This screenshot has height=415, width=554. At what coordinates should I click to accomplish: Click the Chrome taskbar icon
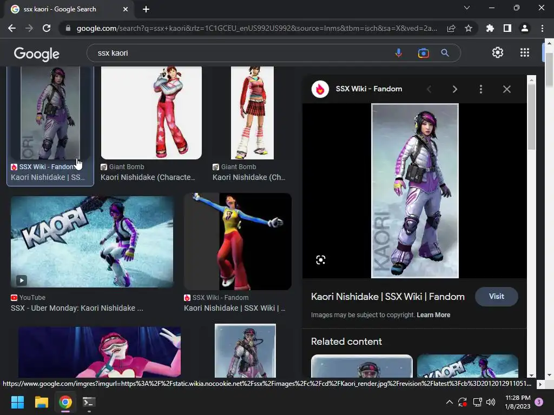point(65,402)
